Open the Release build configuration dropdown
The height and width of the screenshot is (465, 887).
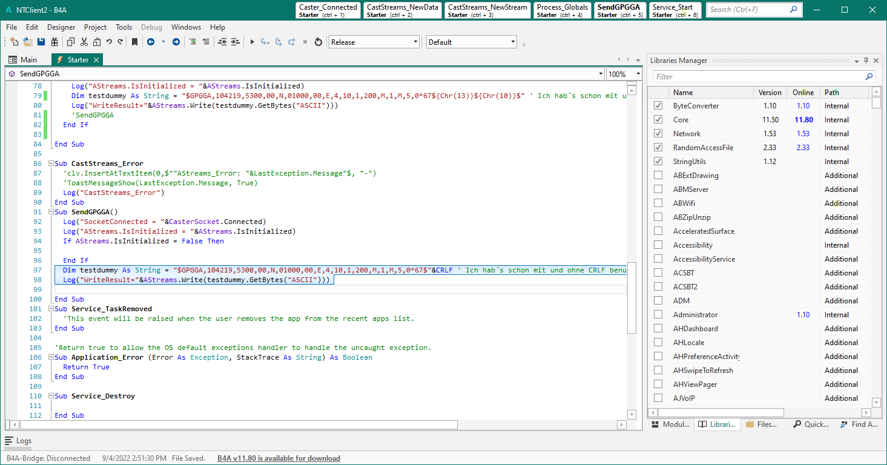pyautogui.click(x=374, y=42)
